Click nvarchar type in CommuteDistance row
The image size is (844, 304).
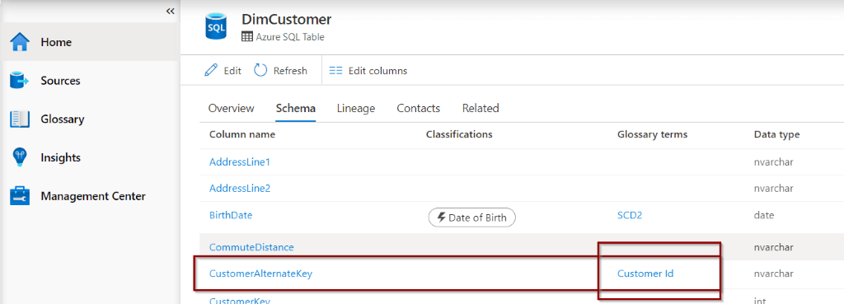pos(773,247)
